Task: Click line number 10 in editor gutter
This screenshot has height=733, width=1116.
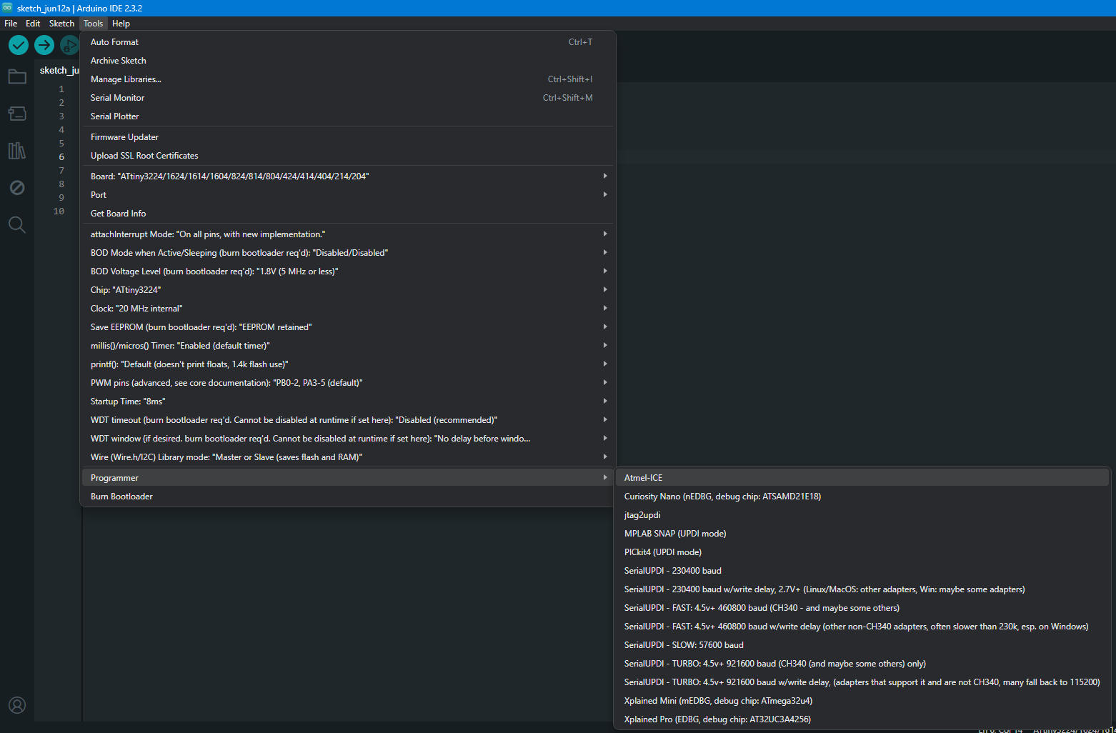Action: (59, 211)
